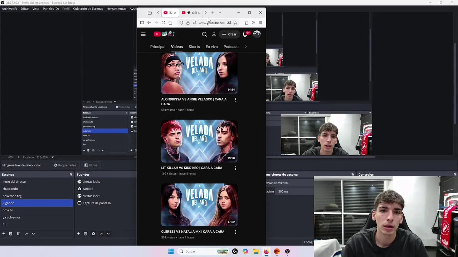Switch to second Firefox tab playing audio
The height and width of the screenshot is (257, 458).
(x=191, y=13)
